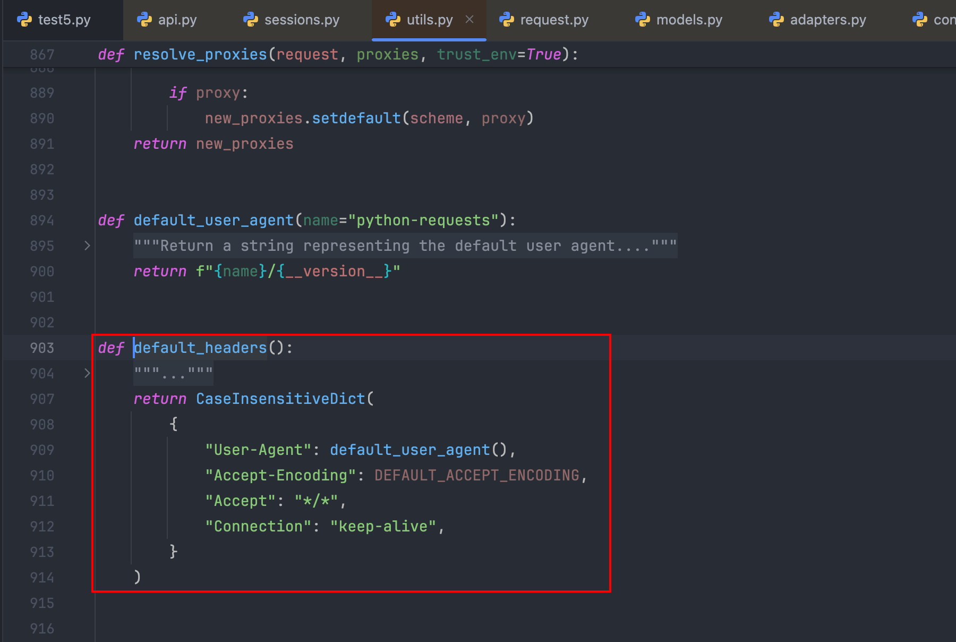Close the utils.py editor tab
The height and width of the screenshot is (642, 956).
470,20
